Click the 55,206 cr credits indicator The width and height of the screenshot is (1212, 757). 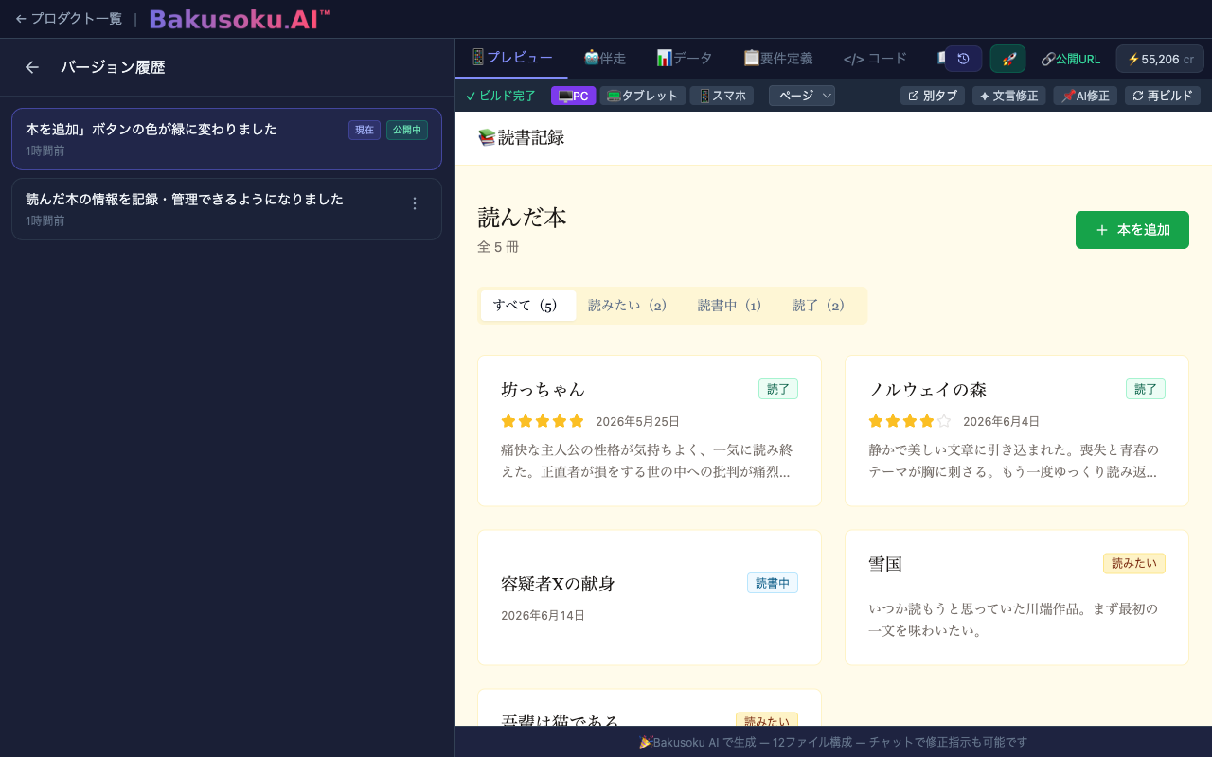pos(1160,59)
